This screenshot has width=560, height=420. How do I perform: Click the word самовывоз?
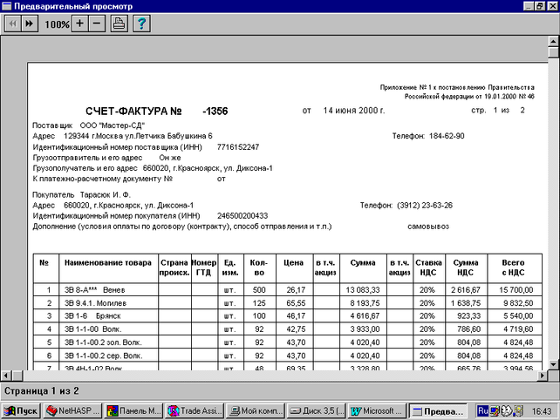pos(428,227)
